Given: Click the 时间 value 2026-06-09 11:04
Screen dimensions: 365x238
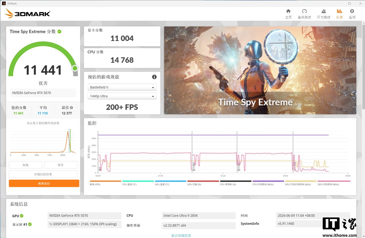Looking at the screenshot, I should point(313,216).
